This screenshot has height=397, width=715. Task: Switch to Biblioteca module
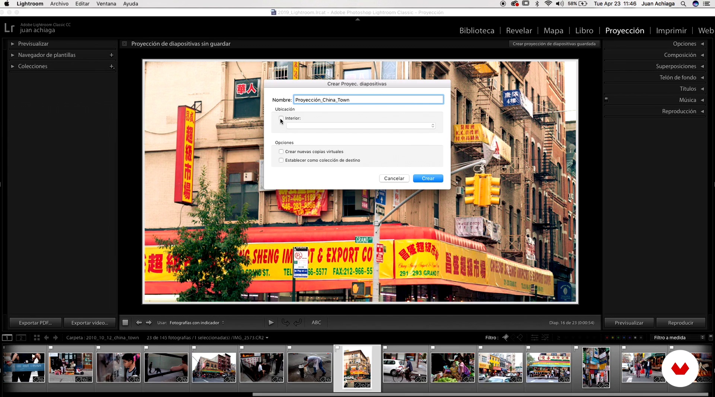(477, 30)
